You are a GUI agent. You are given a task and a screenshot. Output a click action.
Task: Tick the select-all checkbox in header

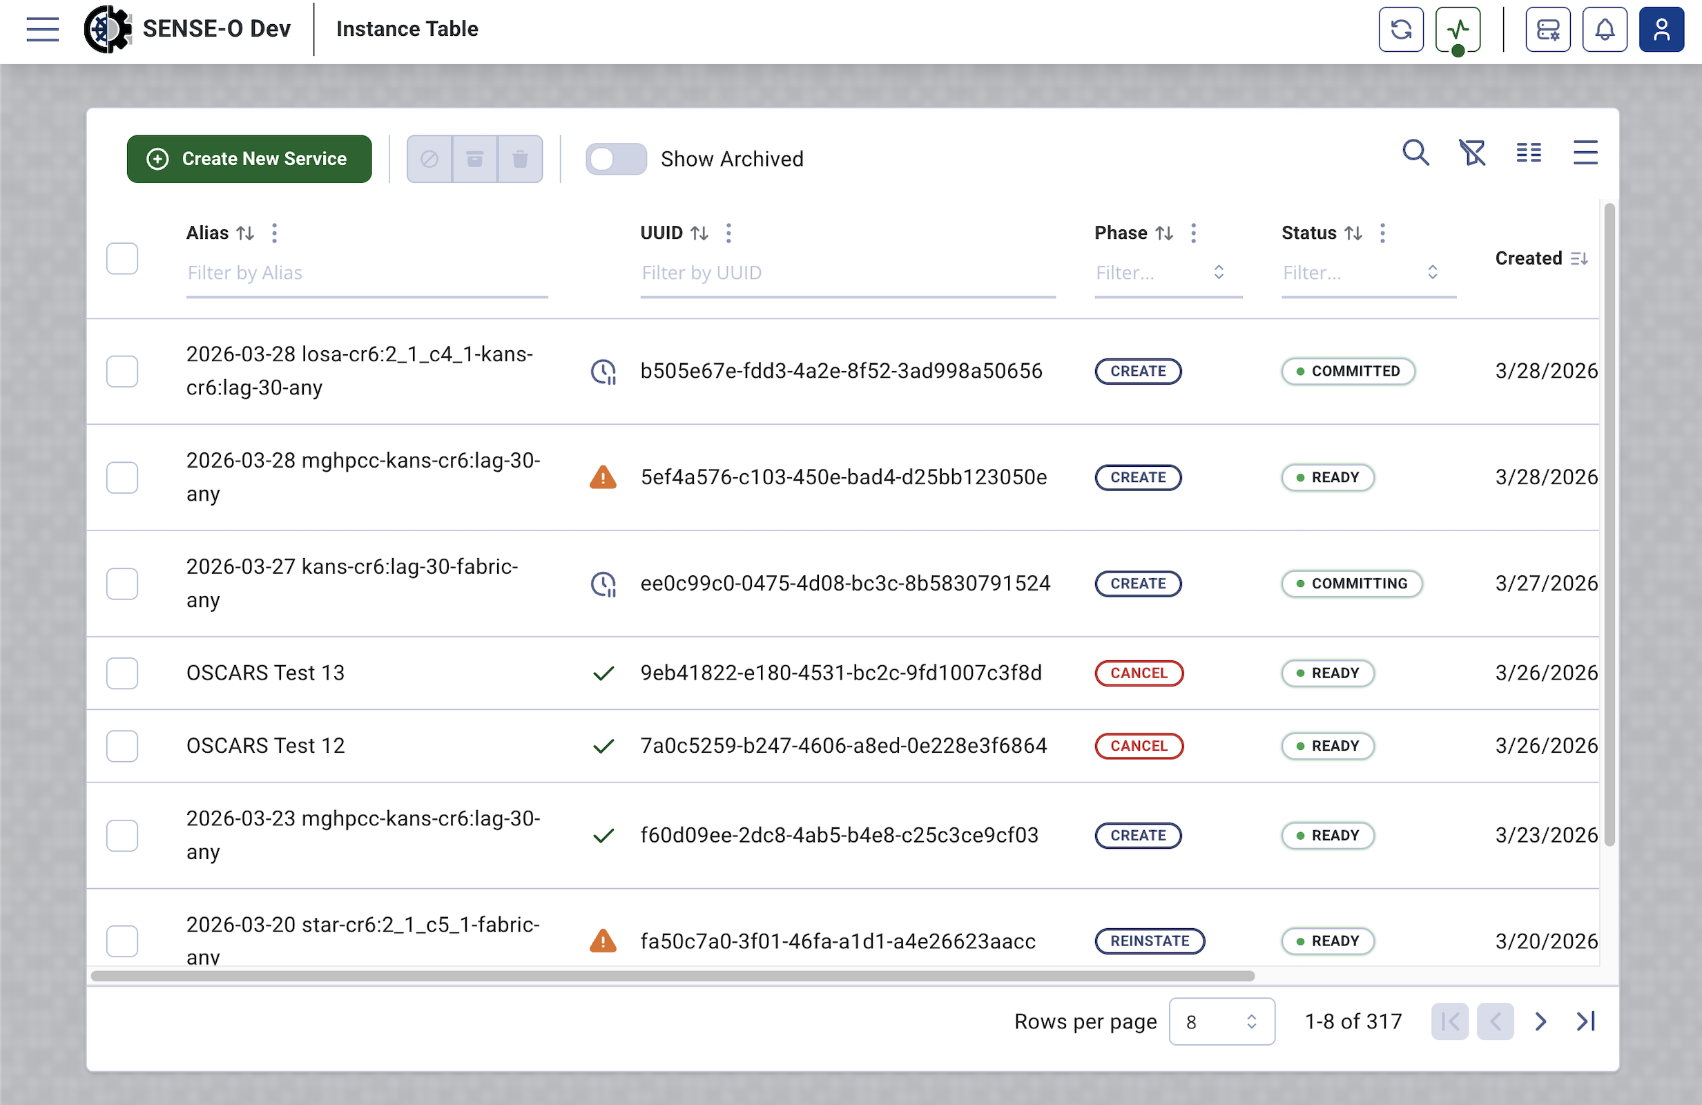[122, 258]
